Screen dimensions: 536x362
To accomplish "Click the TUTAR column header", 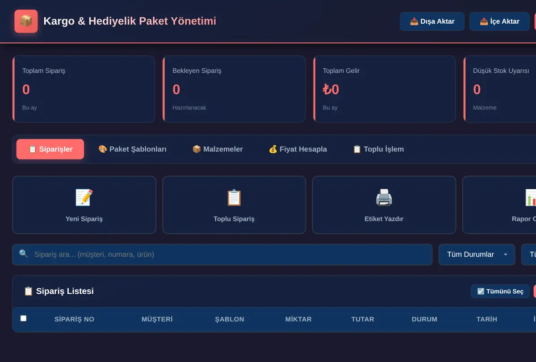I will [363, 319].
